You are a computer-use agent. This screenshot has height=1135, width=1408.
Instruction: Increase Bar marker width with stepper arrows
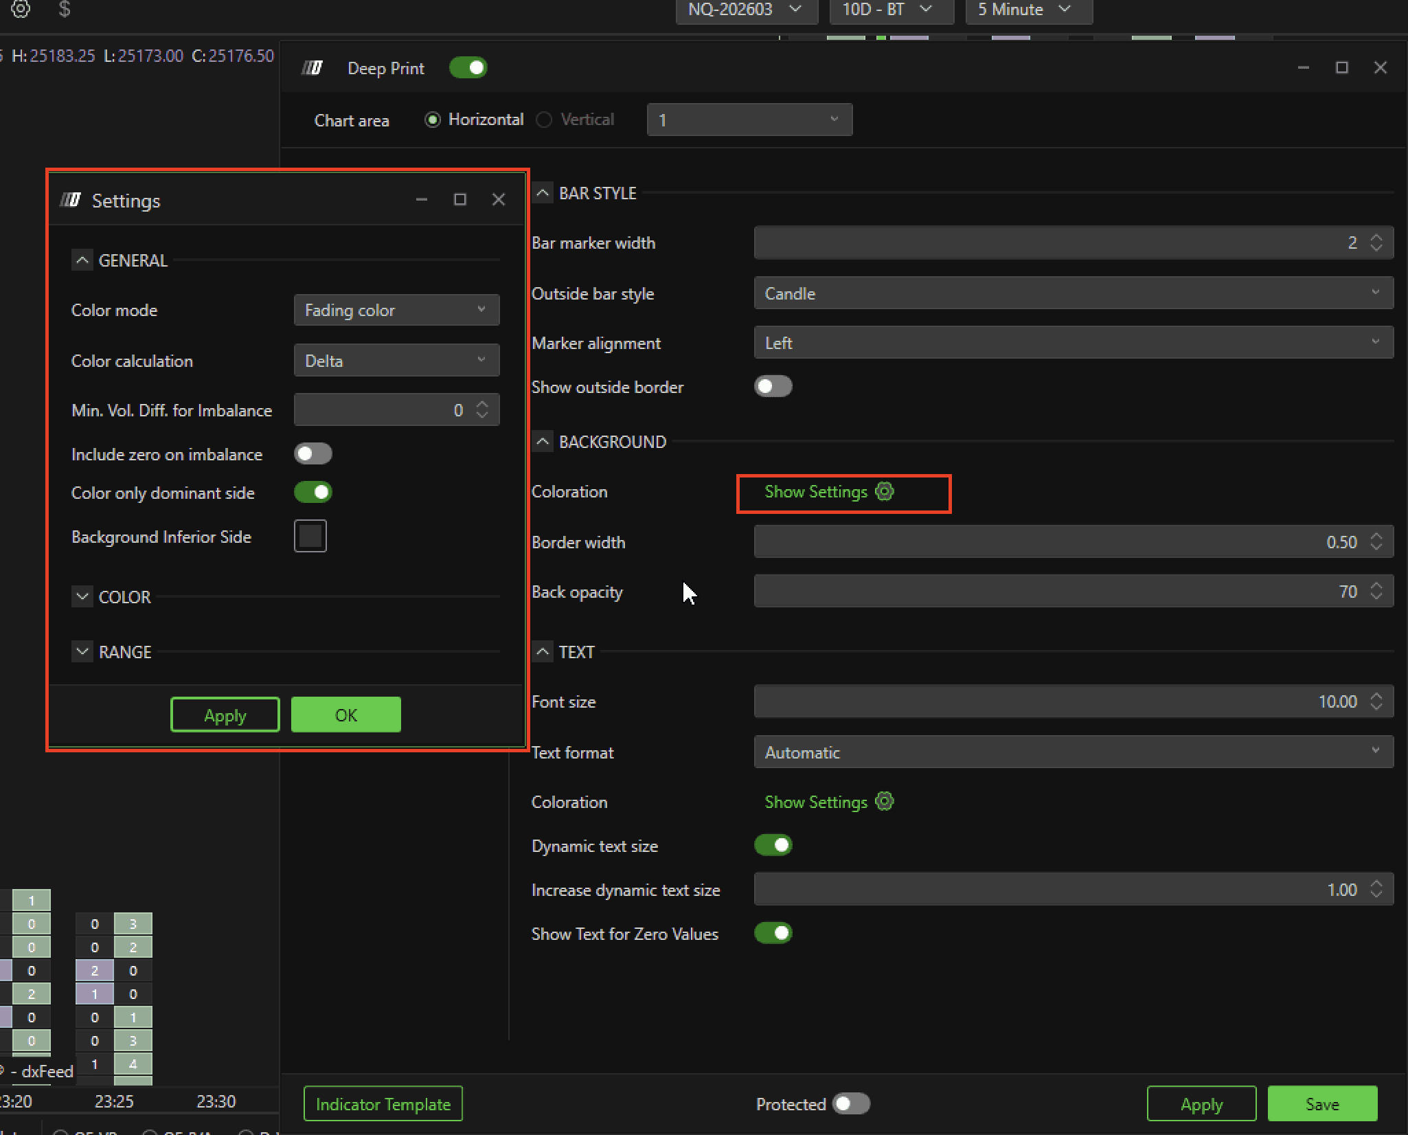click(x=1376, y=238)
